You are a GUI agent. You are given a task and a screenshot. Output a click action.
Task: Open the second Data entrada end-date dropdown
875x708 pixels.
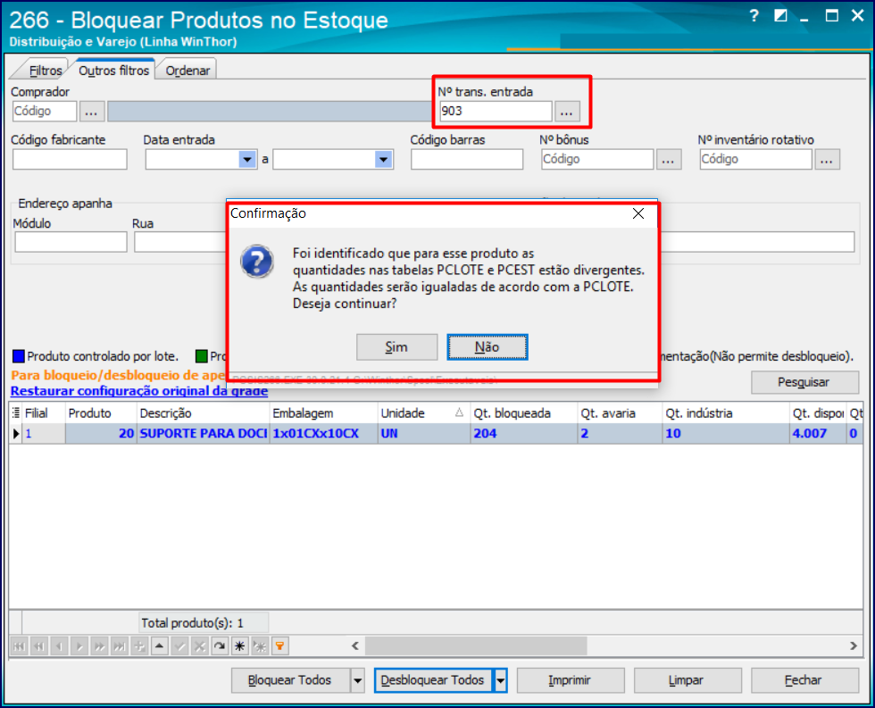(383, 160)
